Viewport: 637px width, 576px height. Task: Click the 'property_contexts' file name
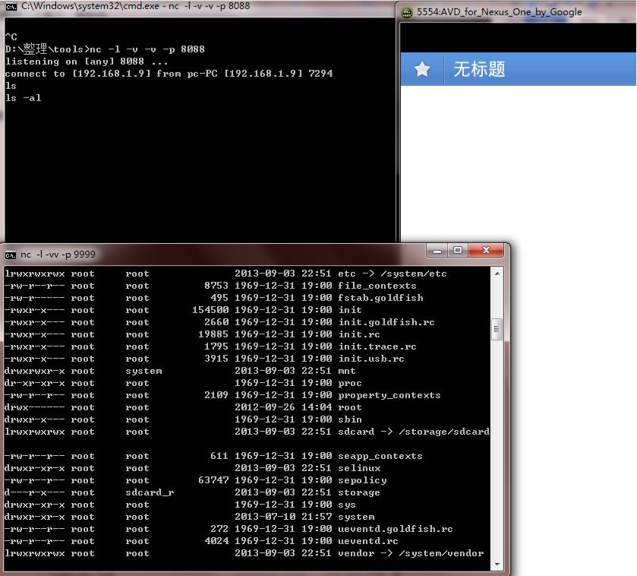(x=389, y=395)
